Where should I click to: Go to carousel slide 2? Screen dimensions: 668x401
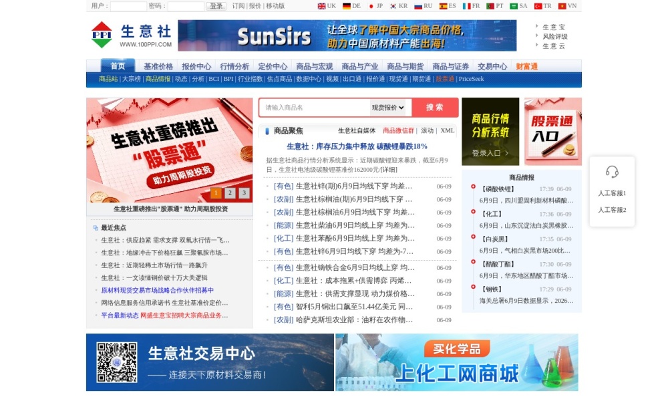[230, 193]
